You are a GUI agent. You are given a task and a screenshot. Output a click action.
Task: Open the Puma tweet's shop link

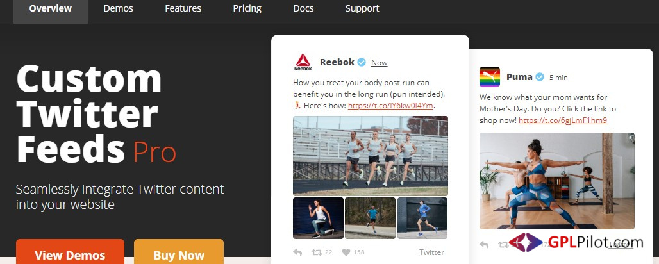[x=563, y=120]
